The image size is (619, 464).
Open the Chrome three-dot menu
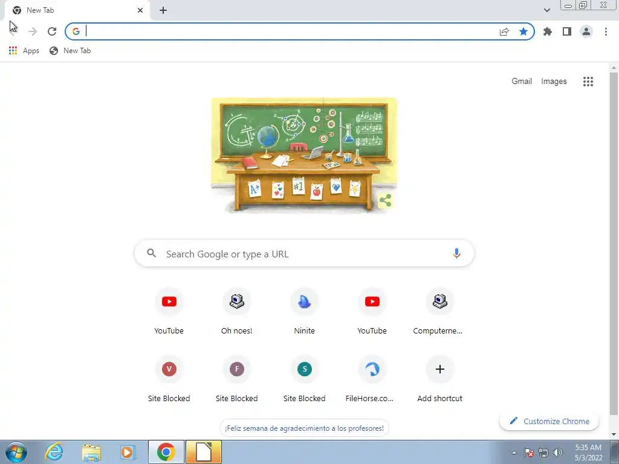(x=606, y=31)
